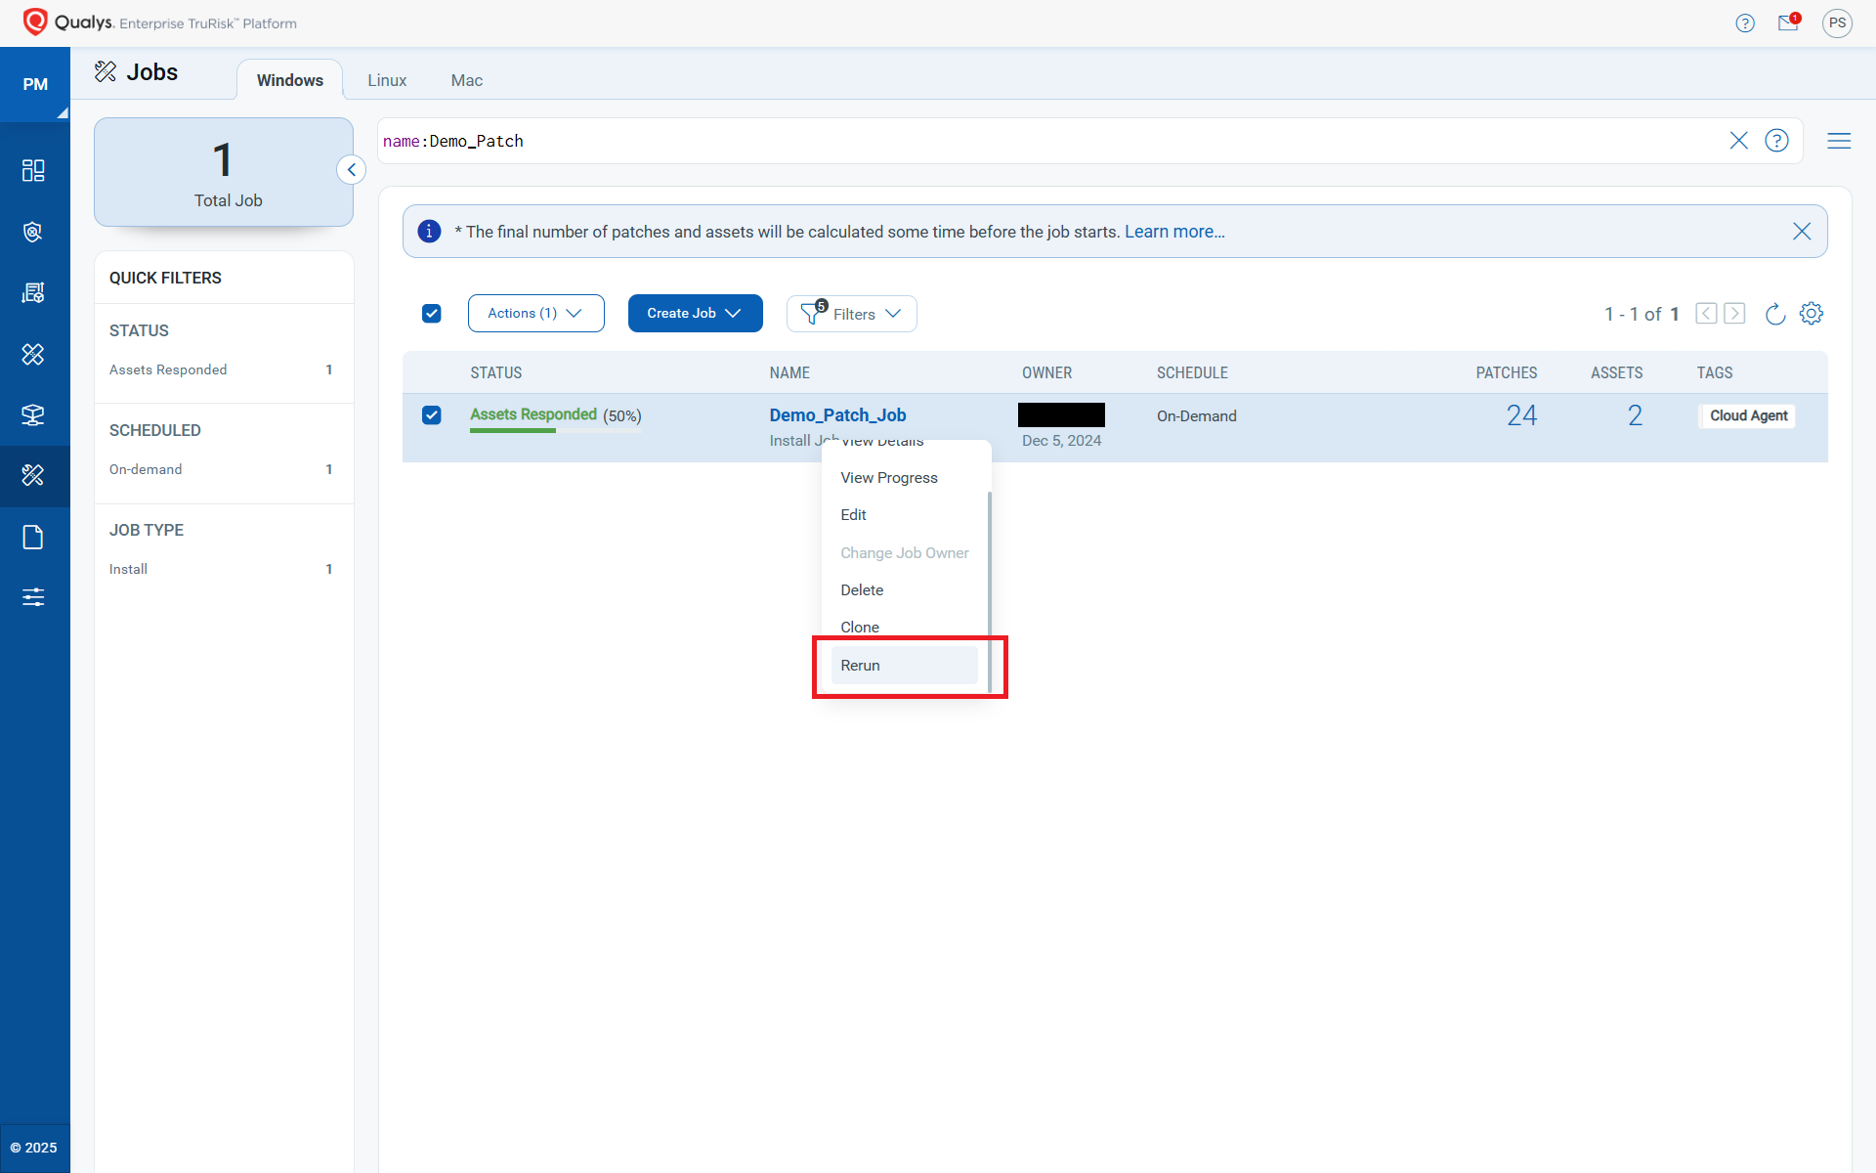Sort by the OWNER column header

pyautogui.click(x=1046, y=373)
